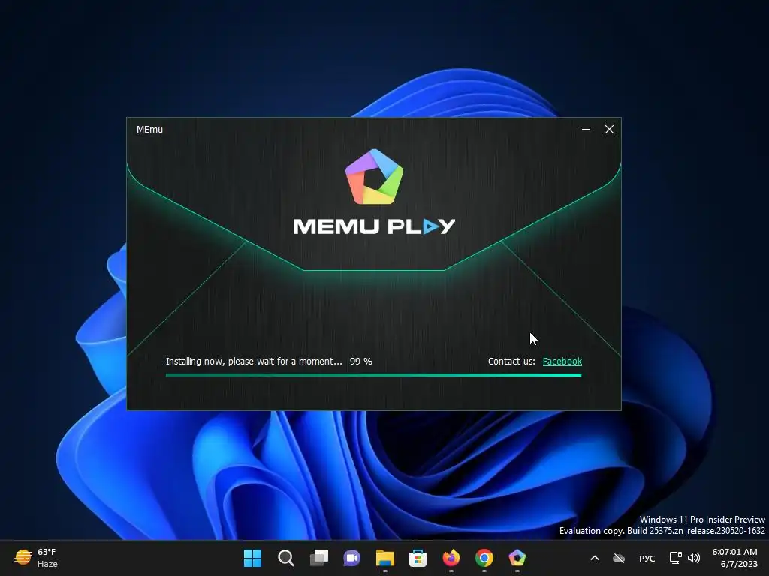The width and height of the screenshot is (769, 576).
Task: Switch to Google Chrome on the taskbar
Action: [x=484, y=558]
